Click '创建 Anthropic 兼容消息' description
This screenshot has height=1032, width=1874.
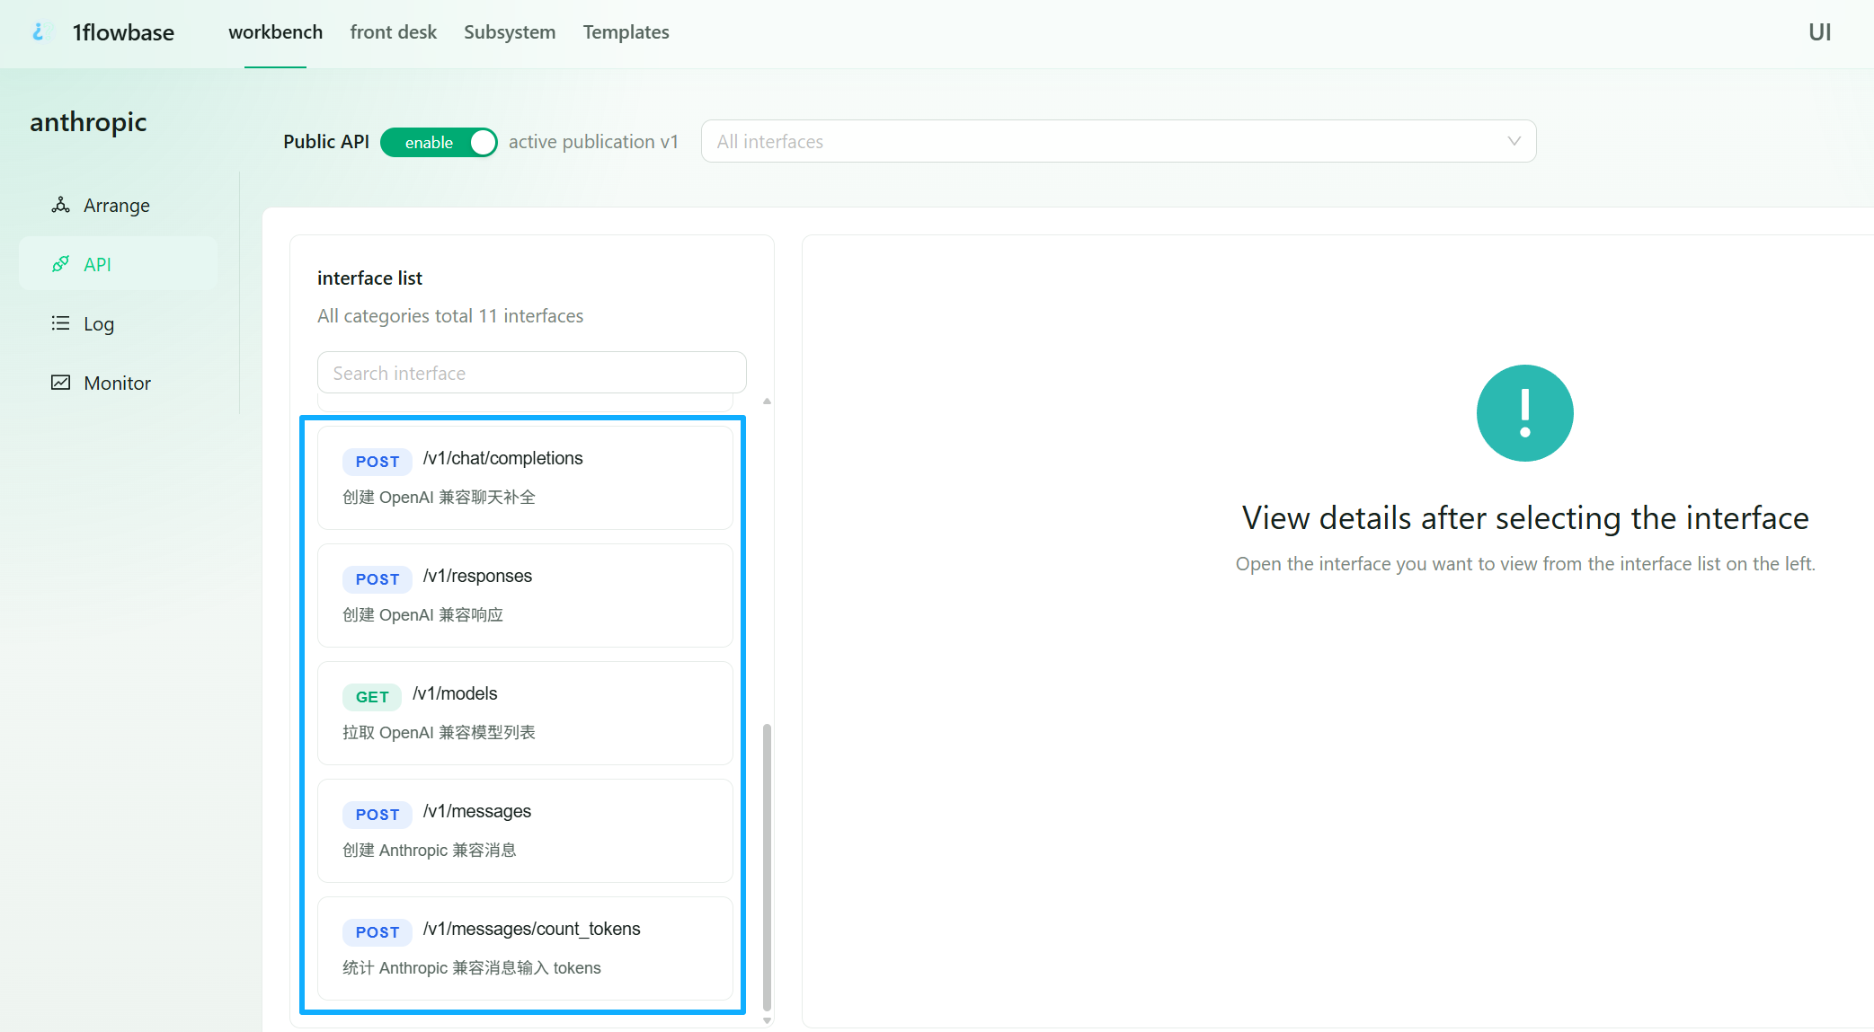(430, 850)
